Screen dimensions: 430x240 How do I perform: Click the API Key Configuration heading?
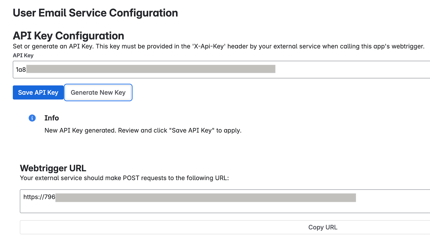pos(69,36)
